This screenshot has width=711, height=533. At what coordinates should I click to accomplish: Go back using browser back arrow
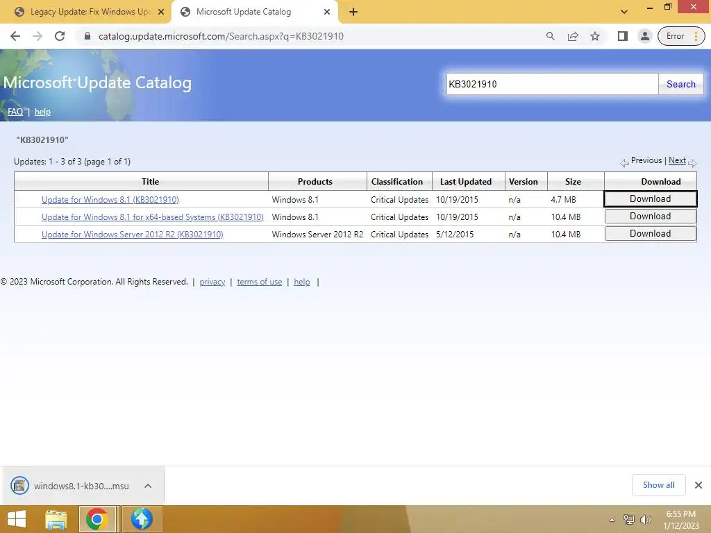15,36
